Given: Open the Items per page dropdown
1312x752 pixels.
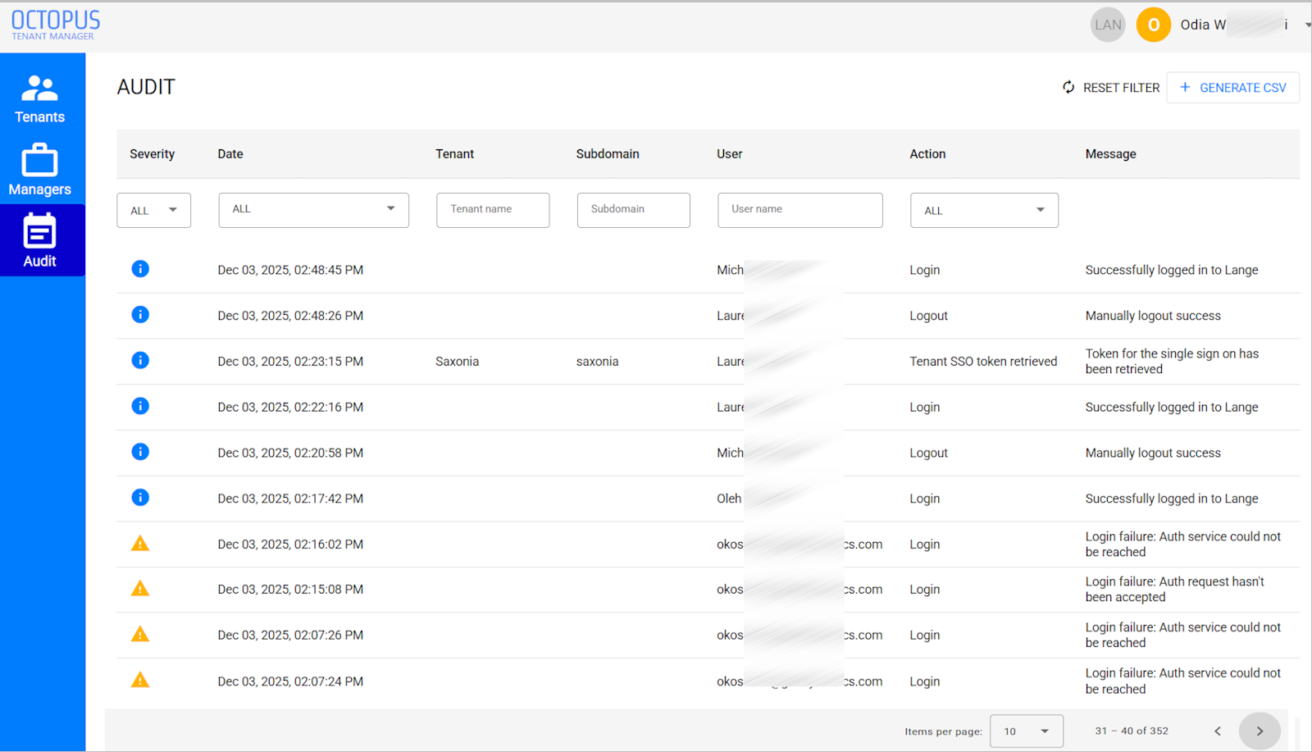Looking at the screenshot, I should tap(1027, 731).
